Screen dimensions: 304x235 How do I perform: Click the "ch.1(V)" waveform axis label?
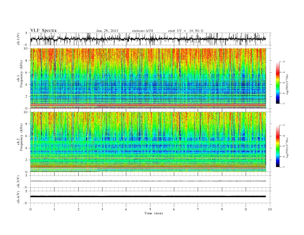pyautogui.click(x=18, y=39)
